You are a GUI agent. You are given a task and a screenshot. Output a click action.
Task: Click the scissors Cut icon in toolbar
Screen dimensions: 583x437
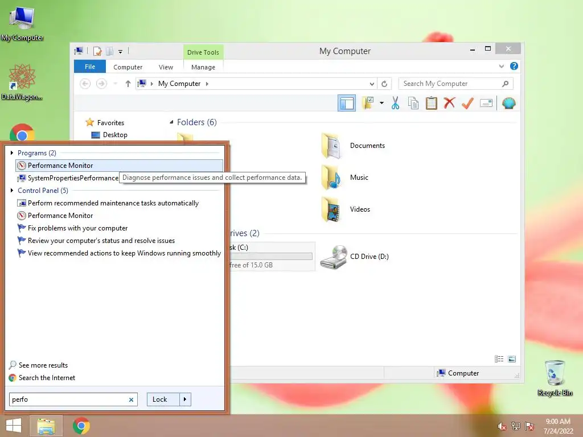pyautogui.click(x=395, y=103)
